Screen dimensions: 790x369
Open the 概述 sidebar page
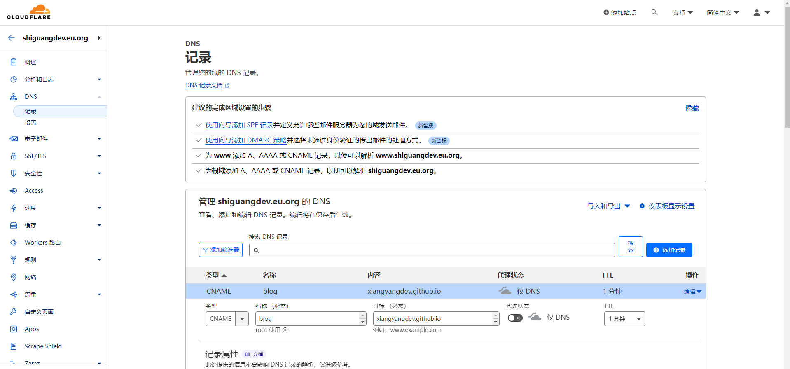point(30,62)
